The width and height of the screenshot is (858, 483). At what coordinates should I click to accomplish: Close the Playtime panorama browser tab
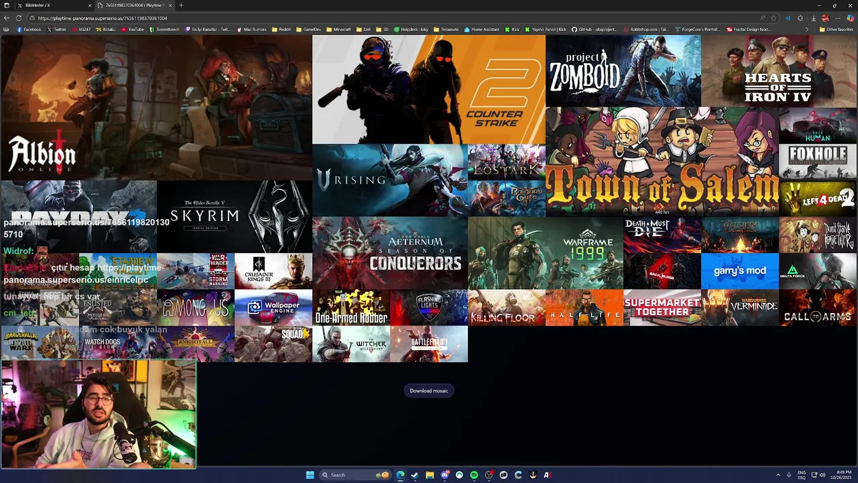click(x=170, y=5)
